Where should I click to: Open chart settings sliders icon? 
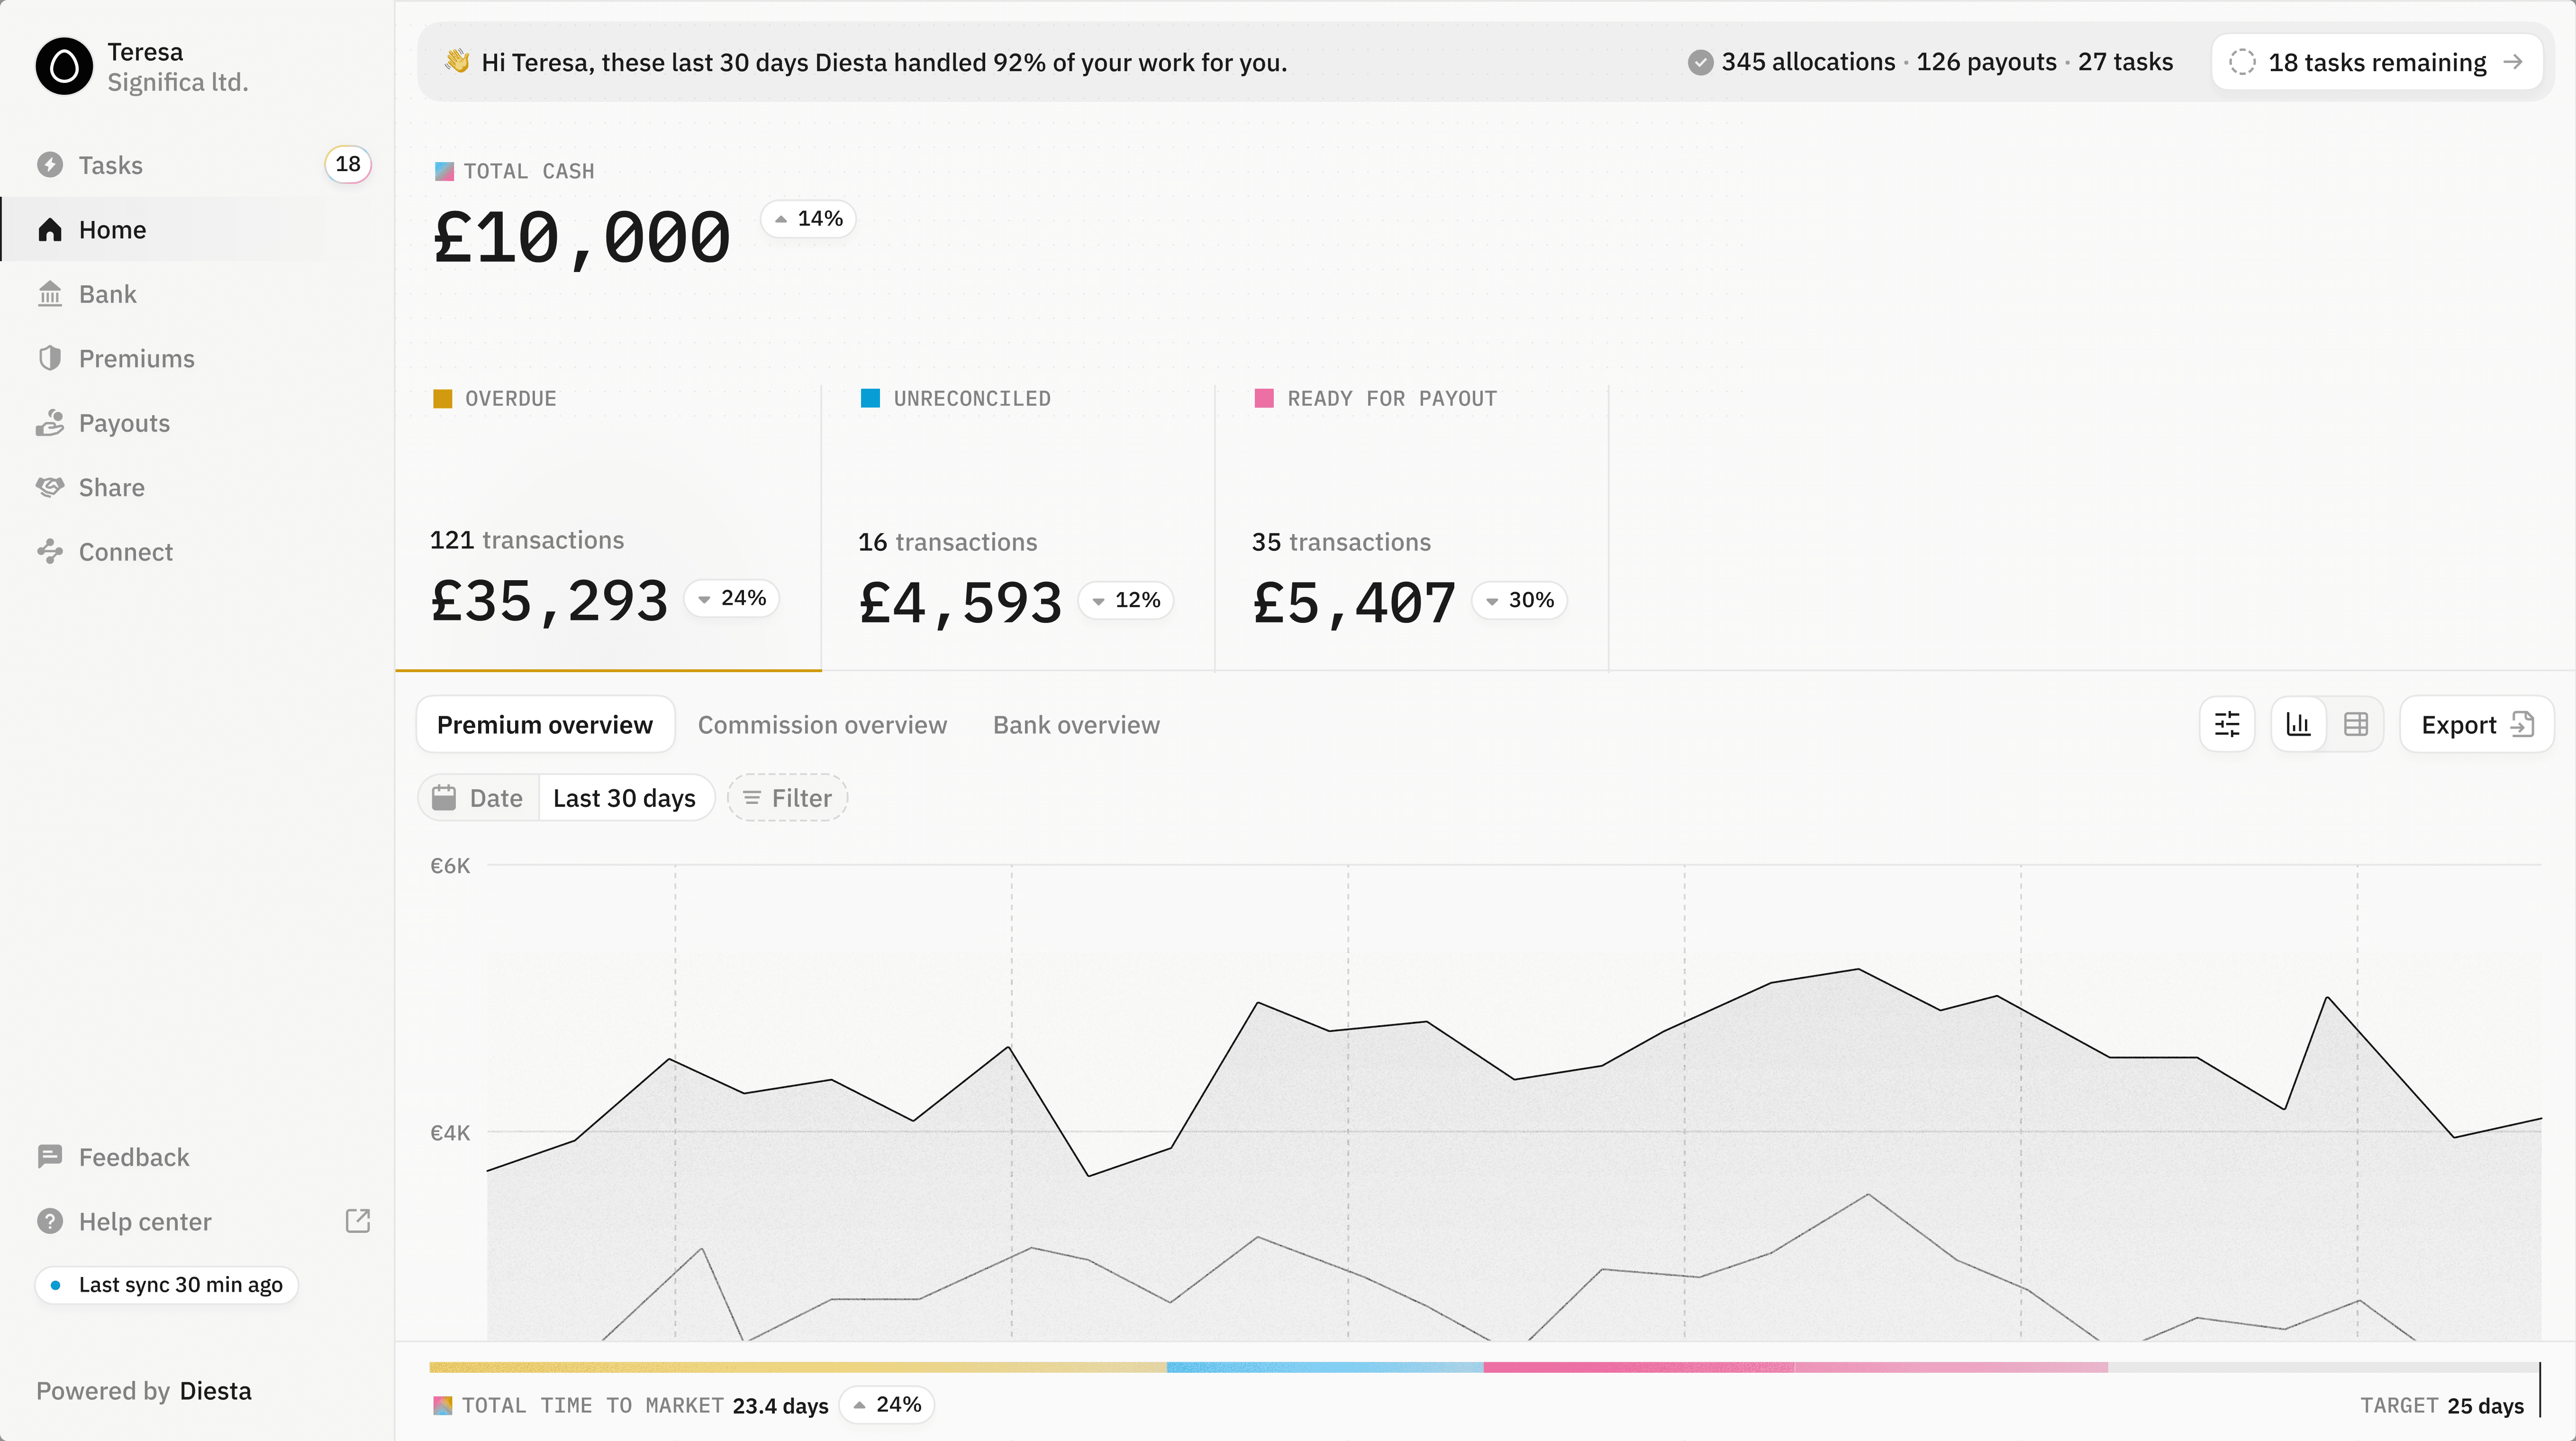[2227, 724]
